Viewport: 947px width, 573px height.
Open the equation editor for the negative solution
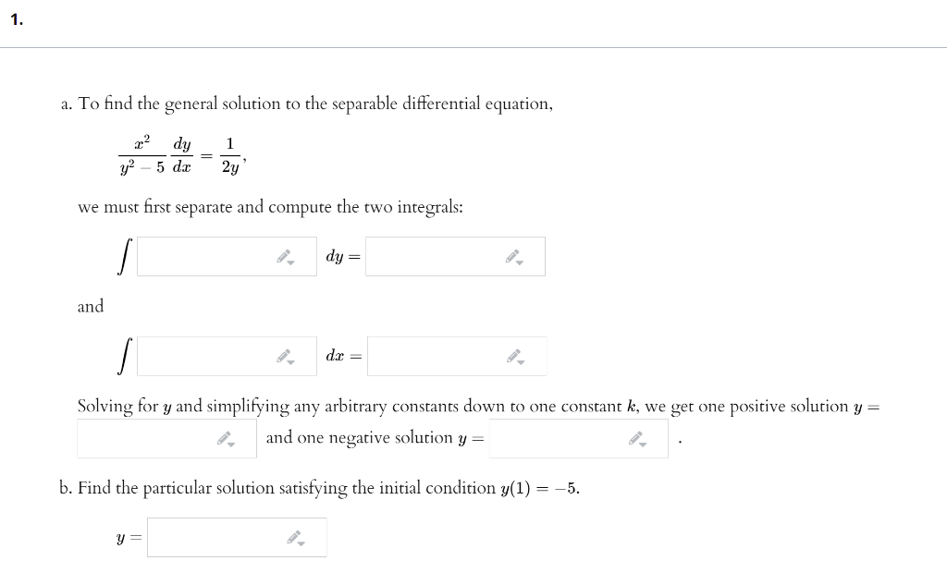[634, 436]
